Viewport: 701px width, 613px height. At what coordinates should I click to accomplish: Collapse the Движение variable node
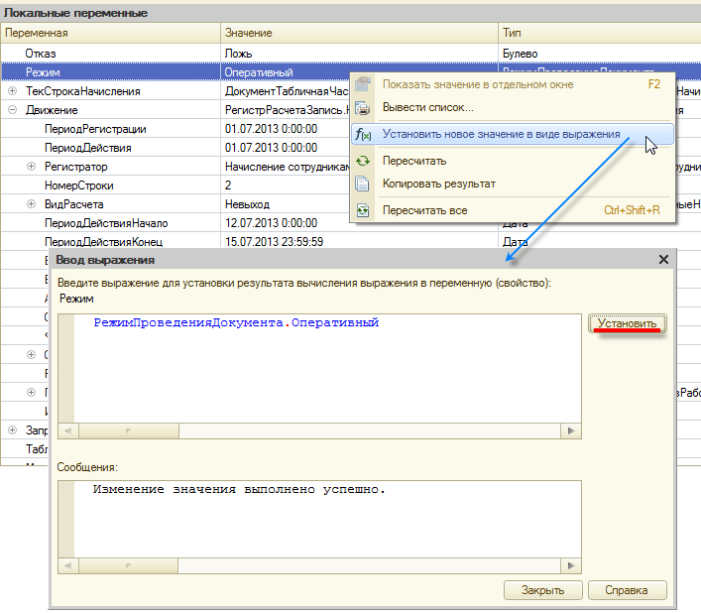click(13, 109)
